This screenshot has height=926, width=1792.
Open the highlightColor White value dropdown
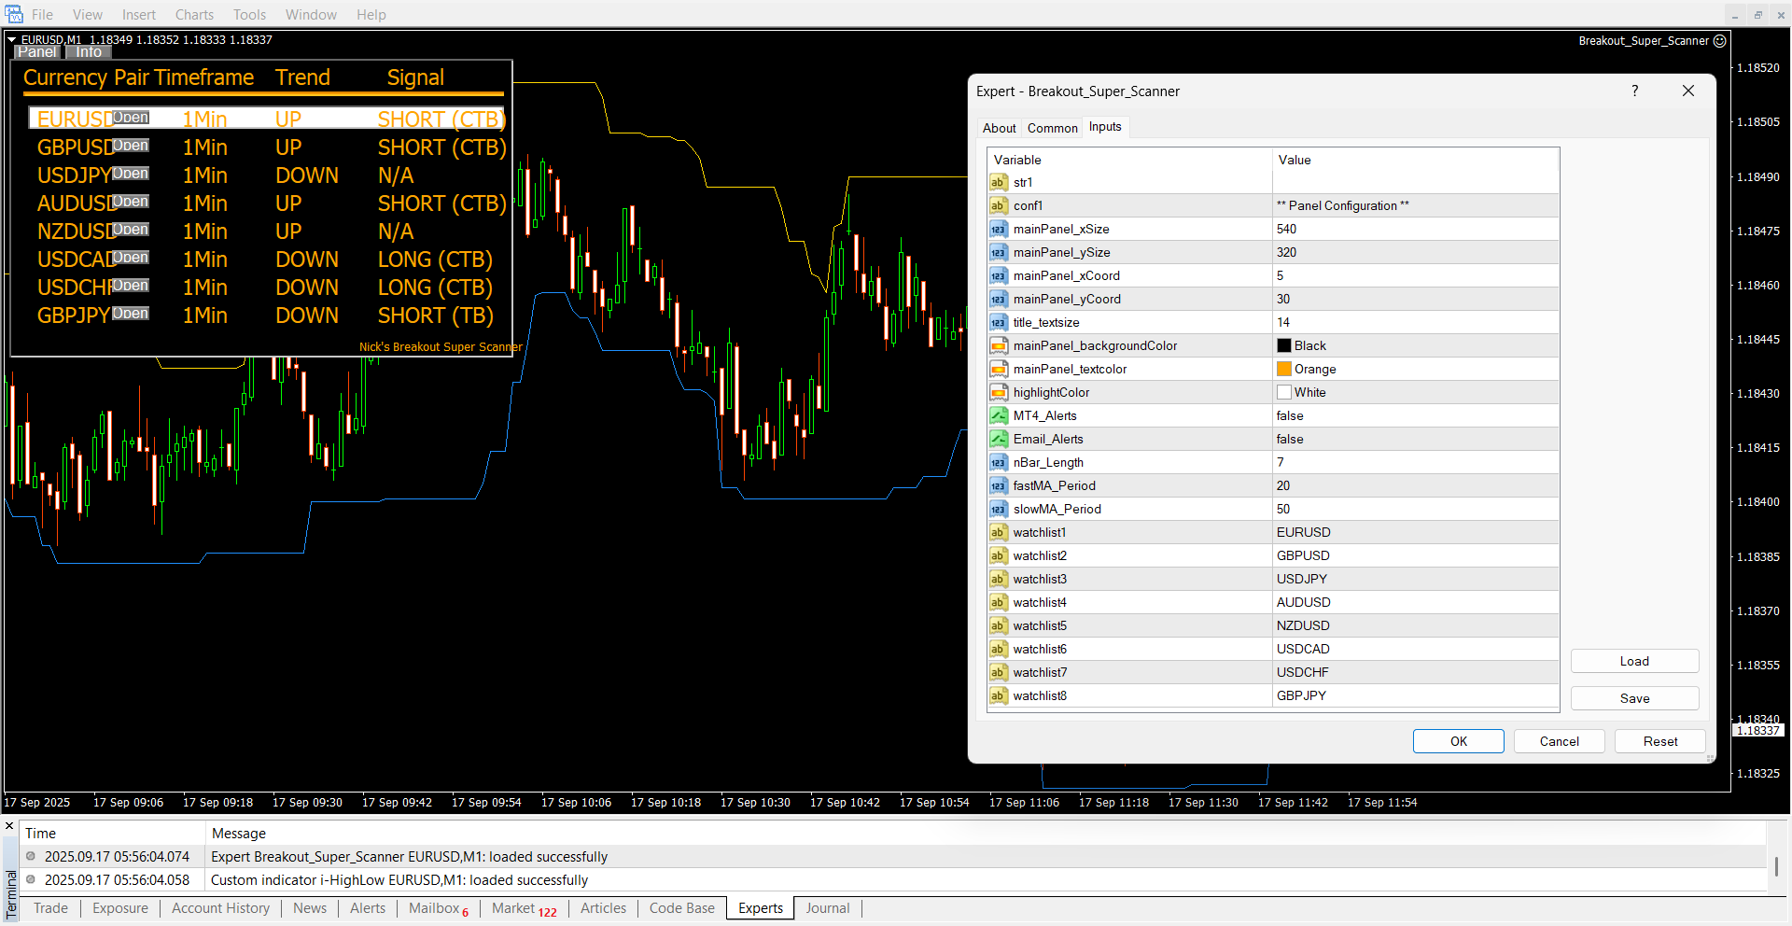pos(1414,392)
